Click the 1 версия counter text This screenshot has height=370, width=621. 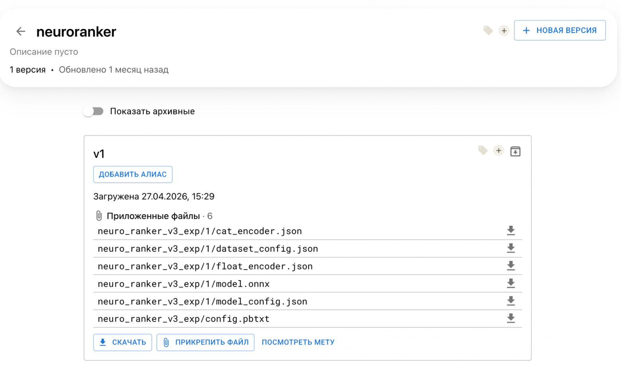point(27,70)
